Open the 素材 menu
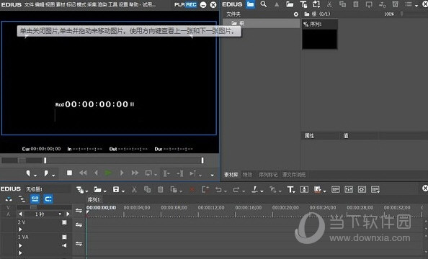Screen dimensions: 428x259 pos(60,4)
